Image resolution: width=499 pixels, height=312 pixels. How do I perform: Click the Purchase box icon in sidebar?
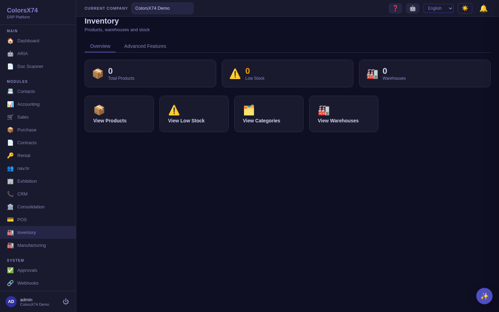pyautogui.click(x=10, y=130)
